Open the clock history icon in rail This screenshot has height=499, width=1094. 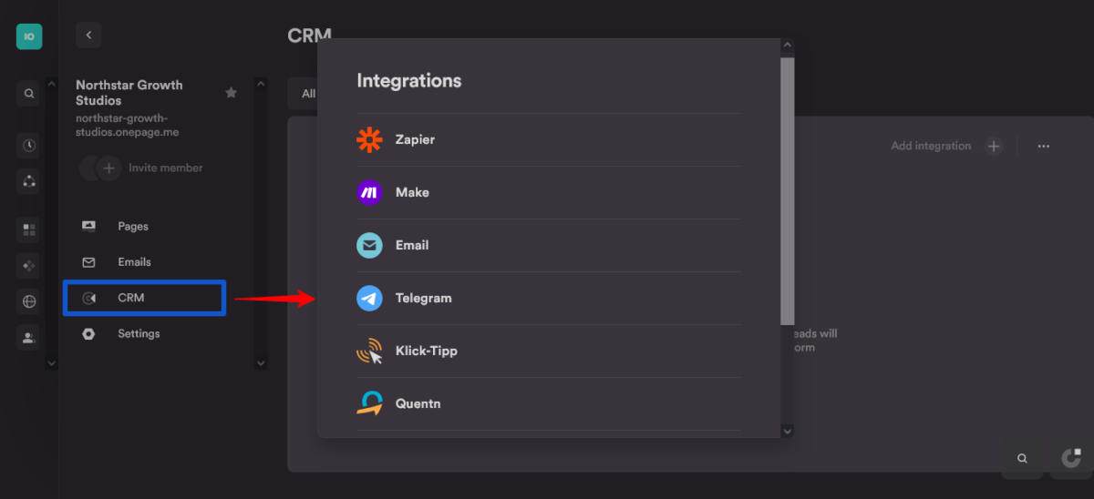(29, 146)
